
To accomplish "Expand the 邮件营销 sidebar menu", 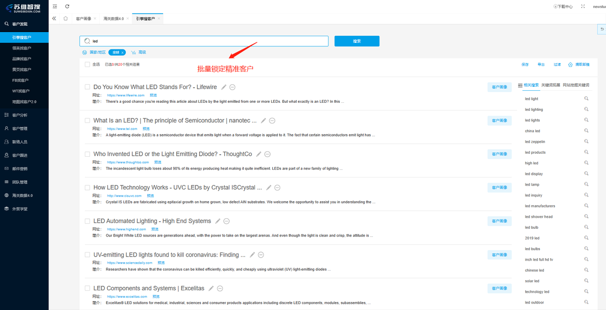I will pyautogui.click(x=24, y=169).
